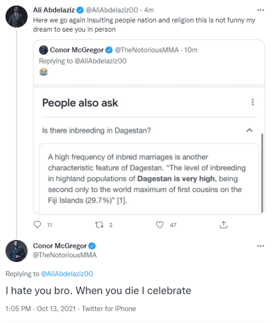This screenshot has width=272, height=323.
Task: Click the reply speech bubble icon
Action: coord(37,225)
